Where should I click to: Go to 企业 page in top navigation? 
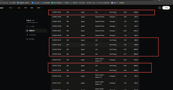pos(19,8)
